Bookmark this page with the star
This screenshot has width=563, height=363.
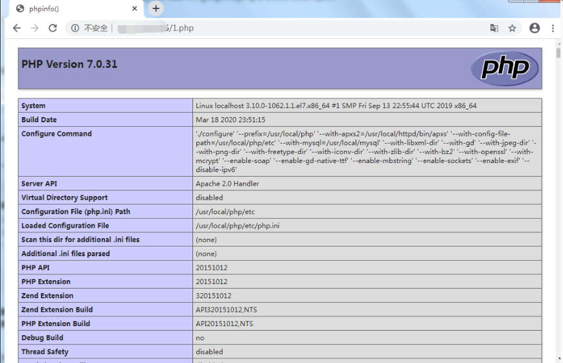tap(512, 28)
